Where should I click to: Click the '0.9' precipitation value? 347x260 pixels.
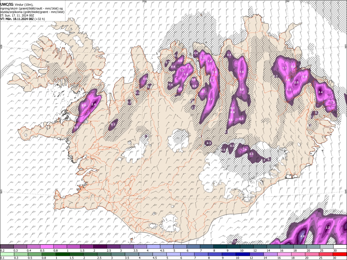[305, 77]
